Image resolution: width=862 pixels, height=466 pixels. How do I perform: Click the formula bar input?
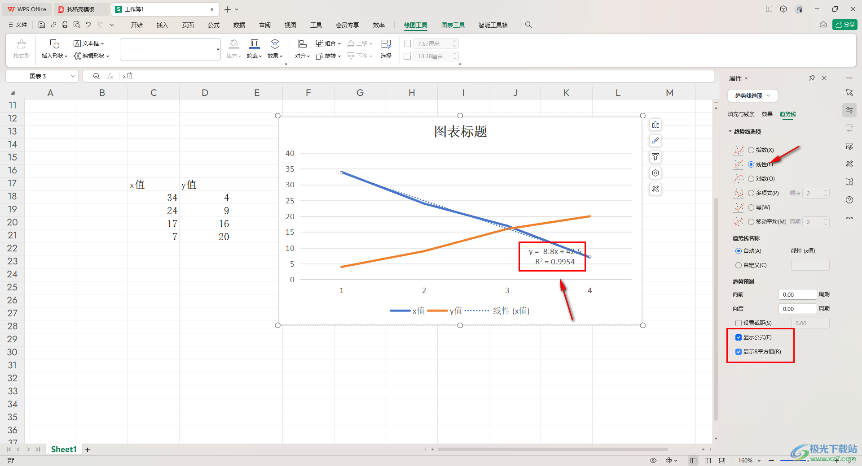click(418, 76)
